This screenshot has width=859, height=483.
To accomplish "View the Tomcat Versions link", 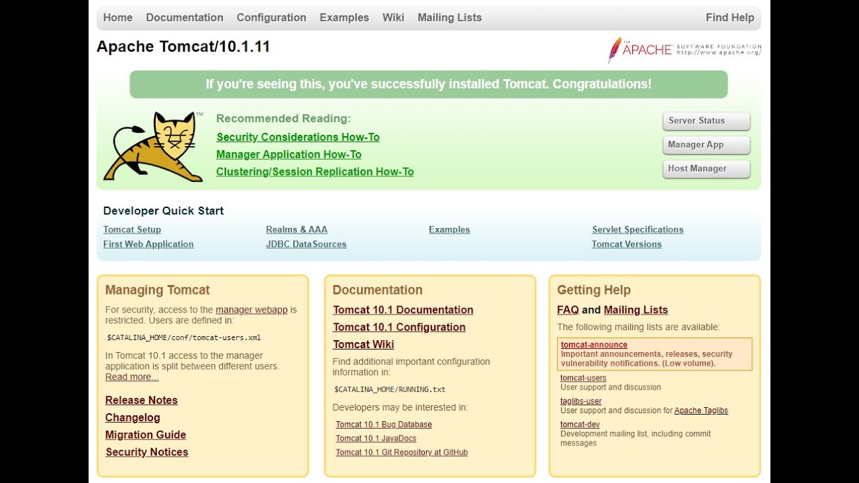I will click(x=627, y=244).
